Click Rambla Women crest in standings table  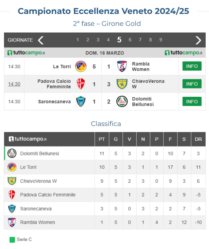12,222
